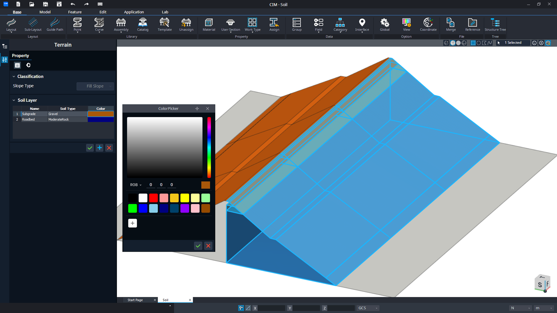Click the Unassign tool icon
557x313 pixels.
pos(186,22)
